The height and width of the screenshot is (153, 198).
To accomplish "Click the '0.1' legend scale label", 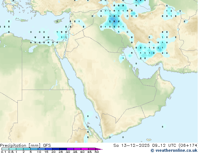I will click(3, 152).
